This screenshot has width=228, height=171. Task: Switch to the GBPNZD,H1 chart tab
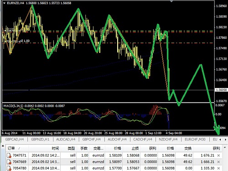(40, 140)
